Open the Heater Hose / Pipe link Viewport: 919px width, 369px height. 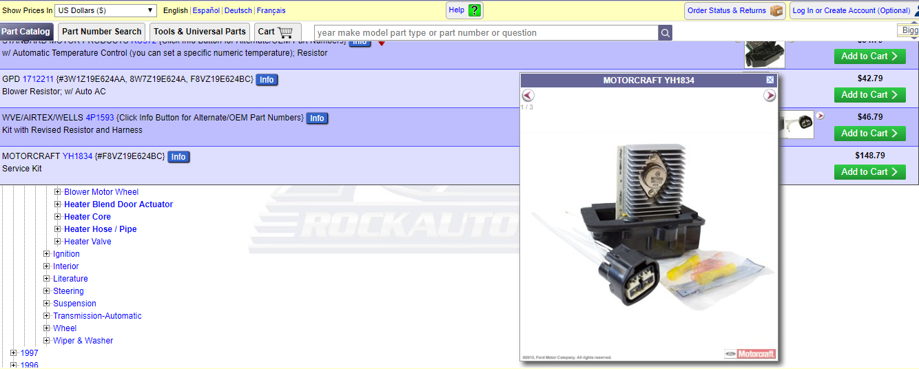[101, 229]
